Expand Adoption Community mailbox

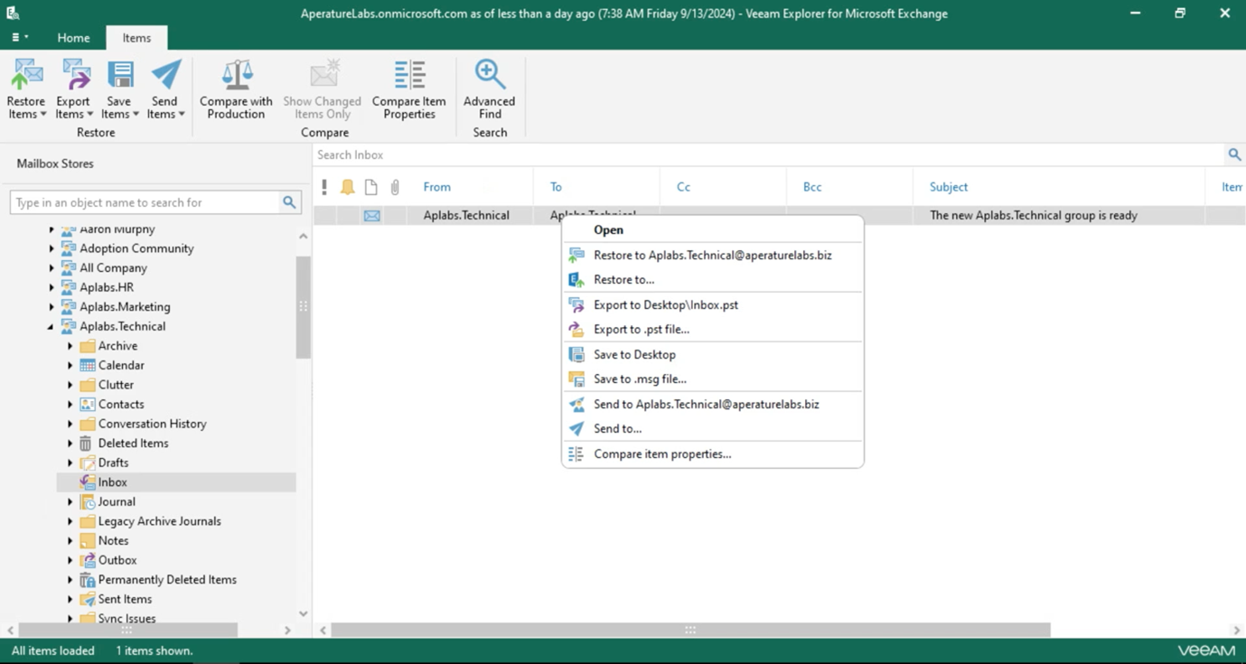click(x=52, y=248)
